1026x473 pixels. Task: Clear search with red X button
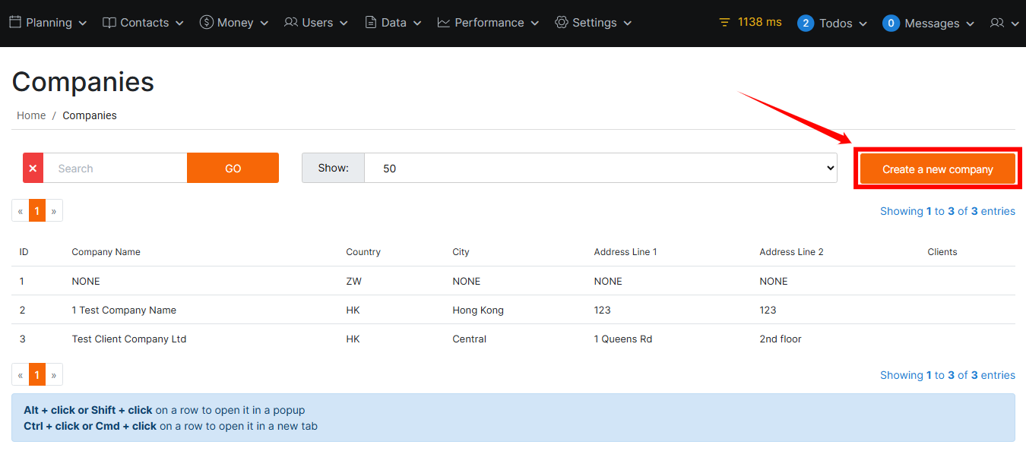click(x=33, y=169)
